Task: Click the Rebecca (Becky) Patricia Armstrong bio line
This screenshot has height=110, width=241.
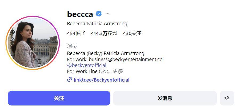Action: click(106, 53)
